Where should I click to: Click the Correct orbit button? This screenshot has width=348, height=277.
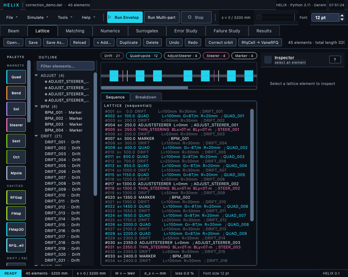tap(221, 42)
